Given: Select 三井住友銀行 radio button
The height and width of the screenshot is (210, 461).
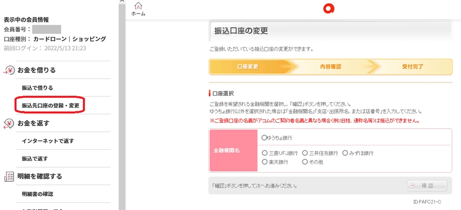Looking at the screenshot, I should 305,153.
